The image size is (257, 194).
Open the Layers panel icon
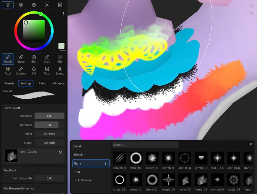(x=21, y=5)
